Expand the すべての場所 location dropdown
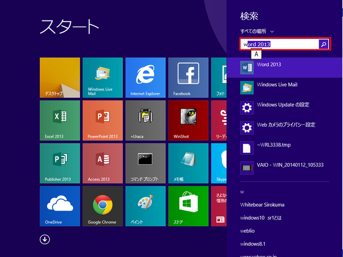 tap(257, 32)
